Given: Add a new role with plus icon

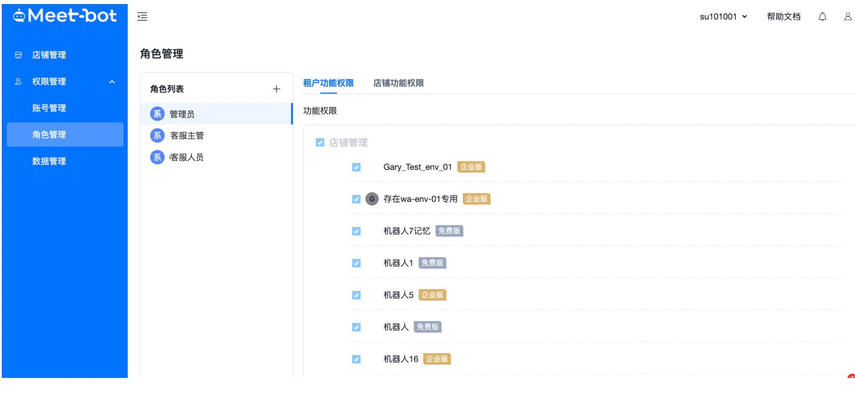Looking at the screenshot, I should (x=277, y=89).
